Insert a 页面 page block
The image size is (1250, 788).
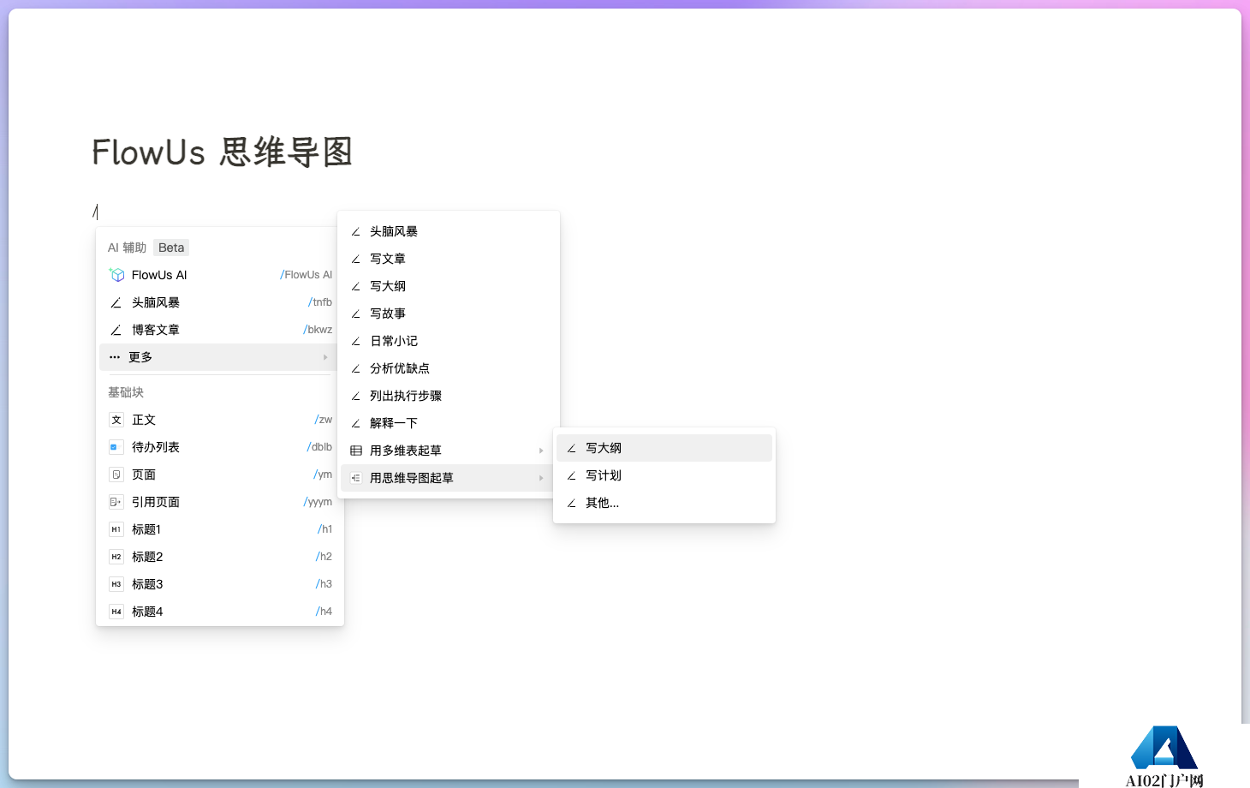pyautogui.click(x=219, y=475)
